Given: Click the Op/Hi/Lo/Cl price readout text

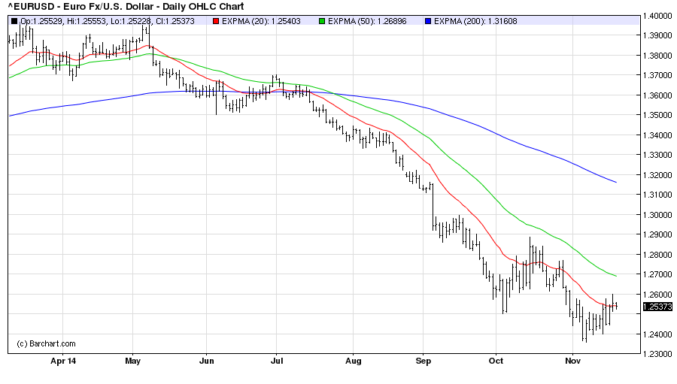Looking at the screenshot, I should (x=108, y=21).
